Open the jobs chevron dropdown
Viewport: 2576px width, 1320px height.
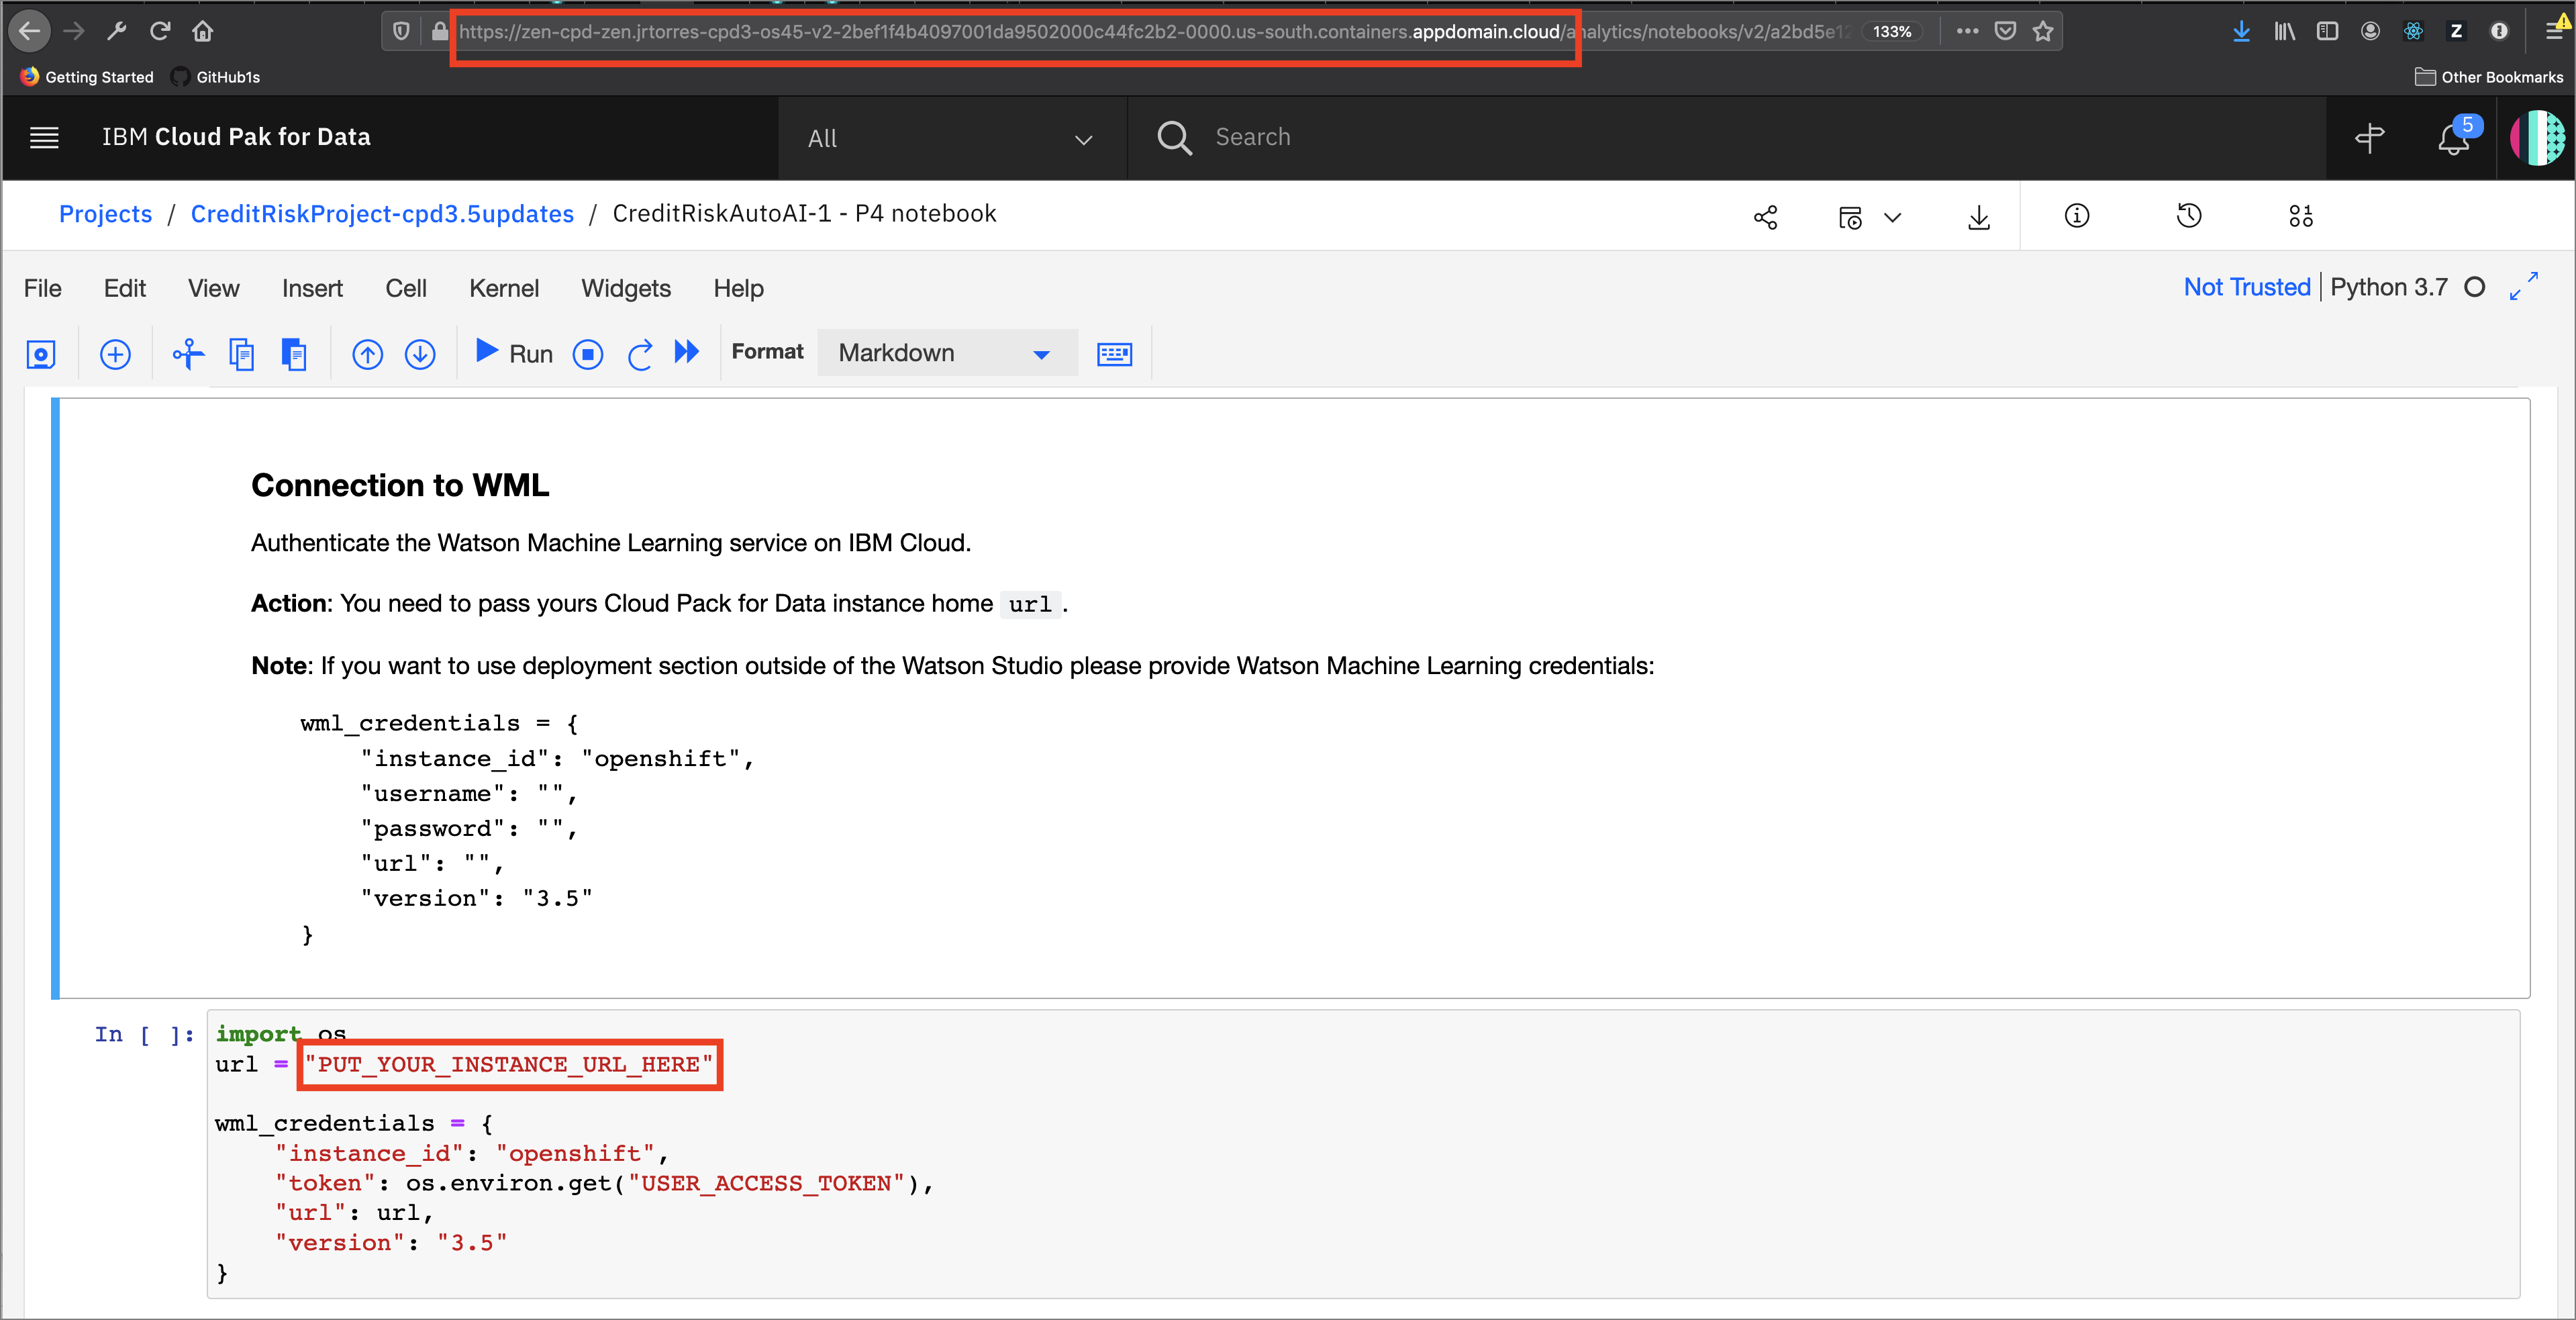pos(1893,217)
